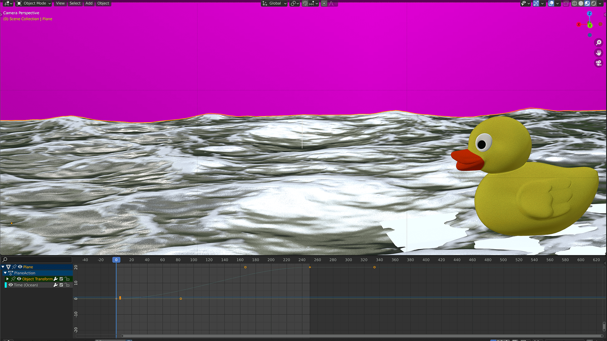Screen dimensions: 607x341
Task: Open the overlays options dropdown arrow
Action: [557, 3]
